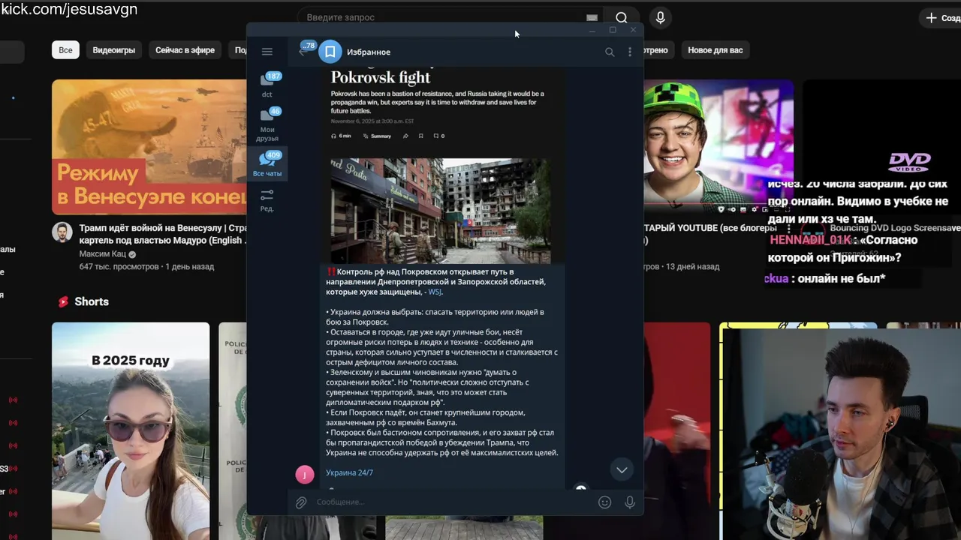This screenshot has height=540, width=961.
Task: Open the keyboard icon in YouTube search
Action: (592, 18)
